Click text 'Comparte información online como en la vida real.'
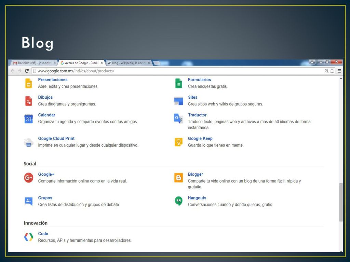 tap(82, 181)
